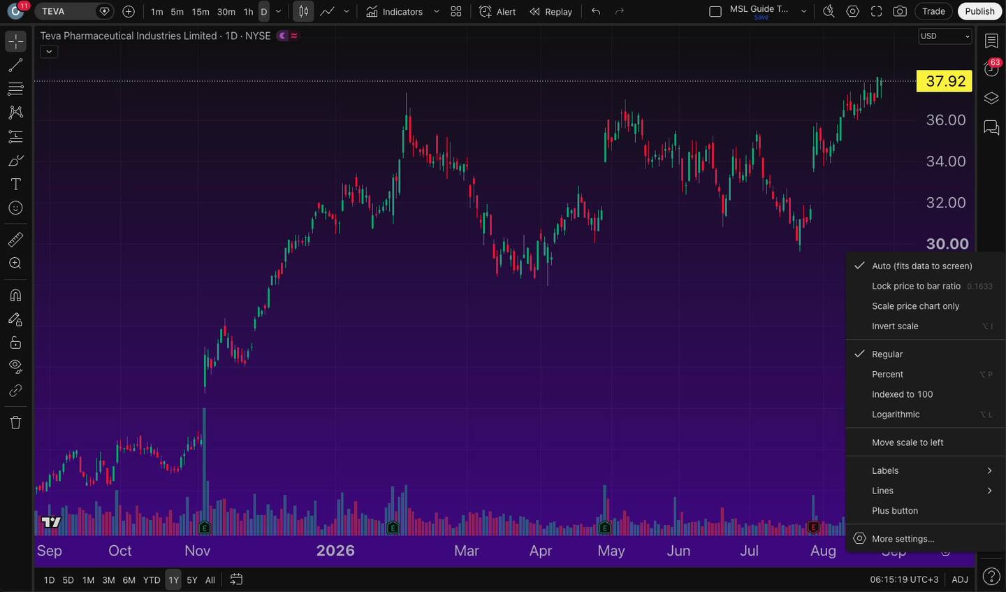Image resolution: width=1006 pixels, height=592 pixels.
Task: Open alerts panel with 63 badge
Action: (991, 68)
